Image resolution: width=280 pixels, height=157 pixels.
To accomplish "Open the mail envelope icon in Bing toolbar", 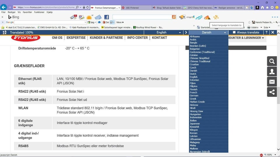I will [98, 17].
